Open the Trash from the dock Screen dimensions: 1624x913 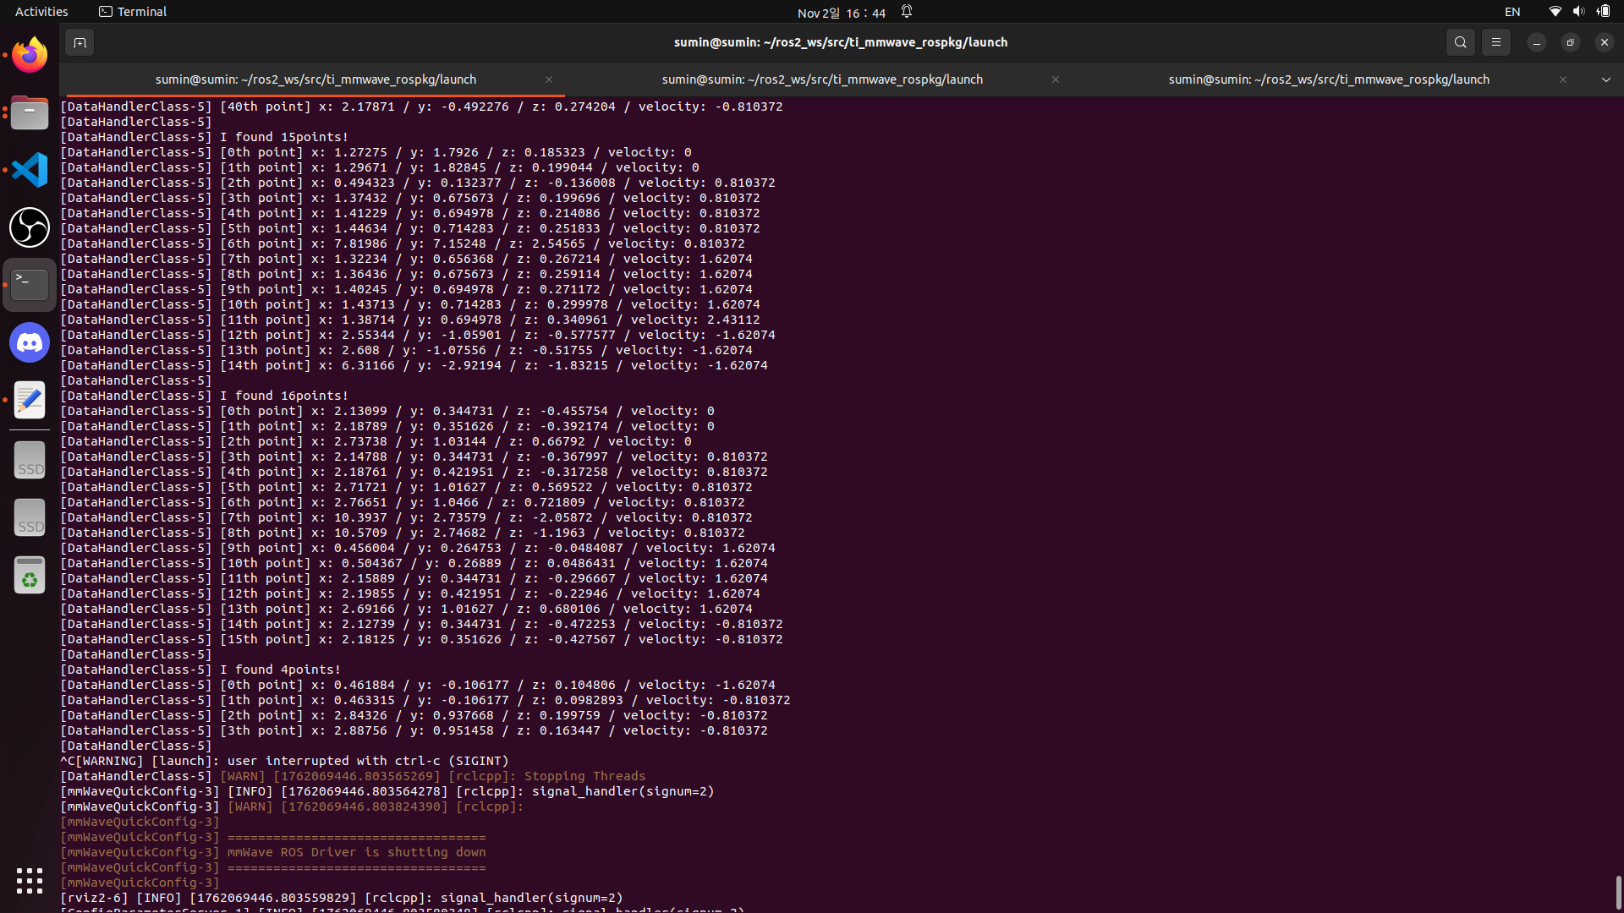coord(30,576)
